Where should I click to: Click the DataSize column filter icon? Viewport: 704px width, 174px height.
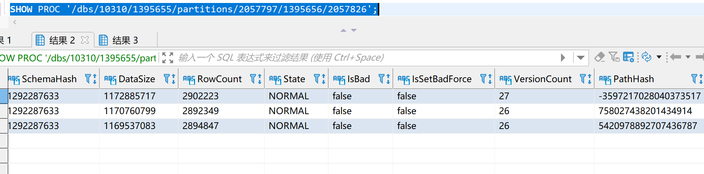[x=167, y=79]
